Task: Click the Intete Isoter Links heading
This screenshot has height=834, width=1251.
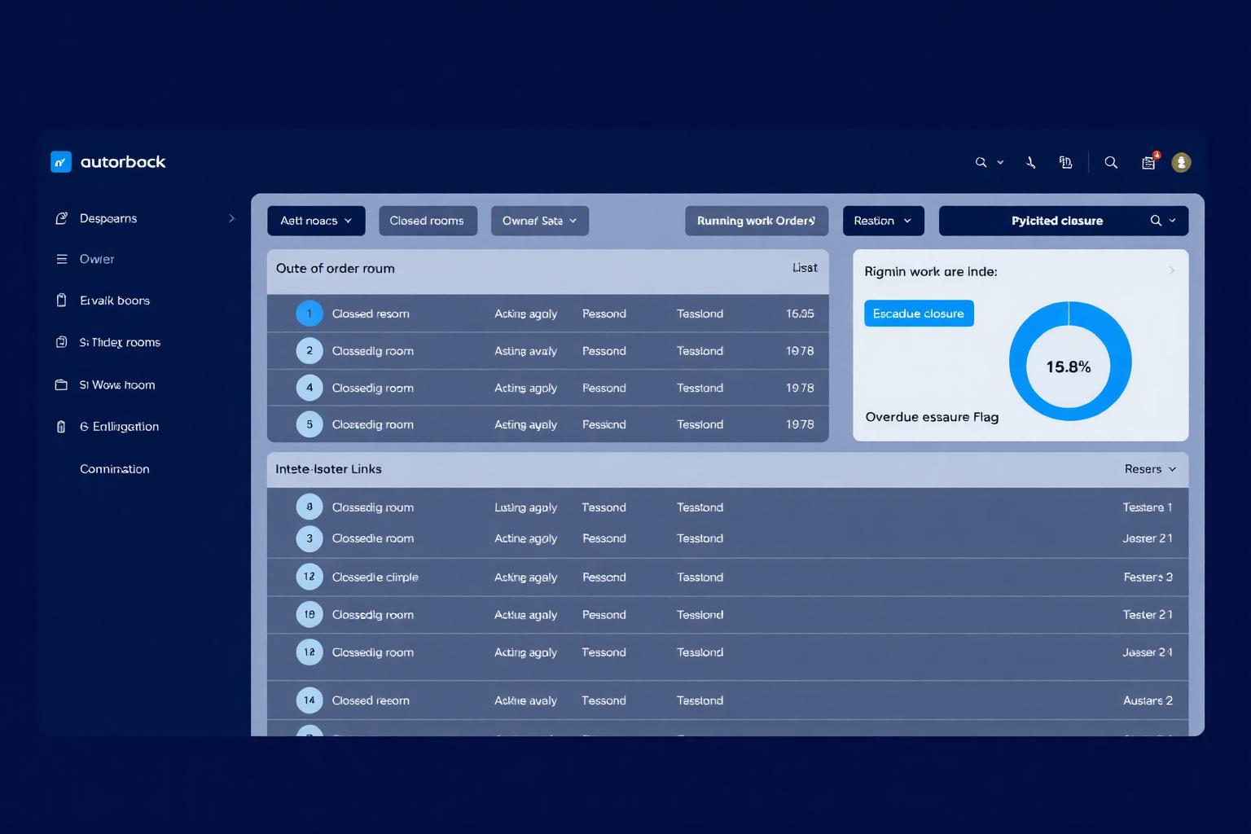Action: tap(328, 469)
